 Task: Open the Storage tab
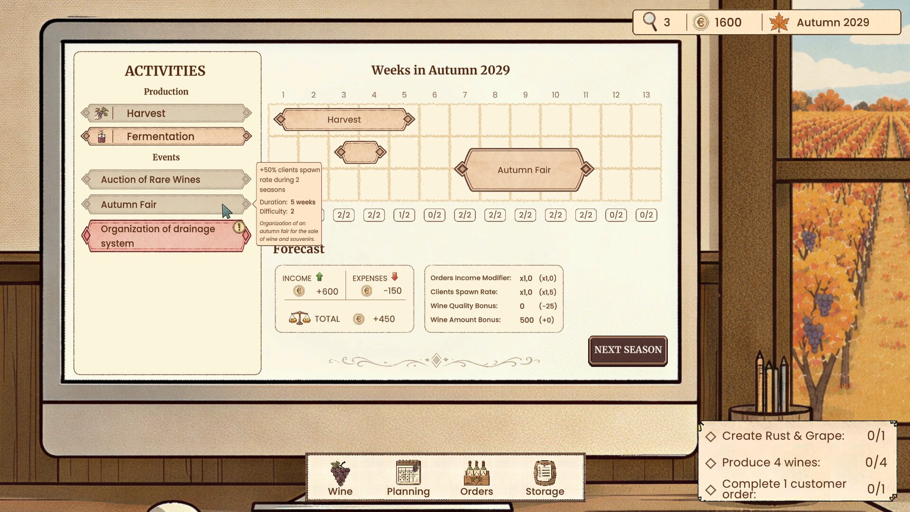[545, 478]
